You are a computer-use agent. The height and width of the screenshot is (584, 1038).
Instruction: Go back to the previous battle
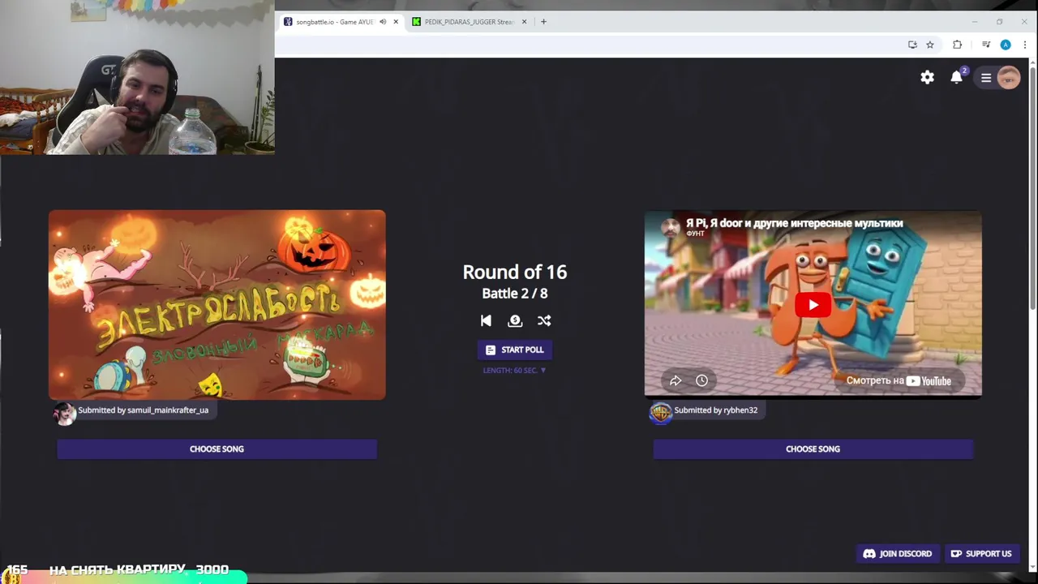pyautogui.click(x=486, y=320)
